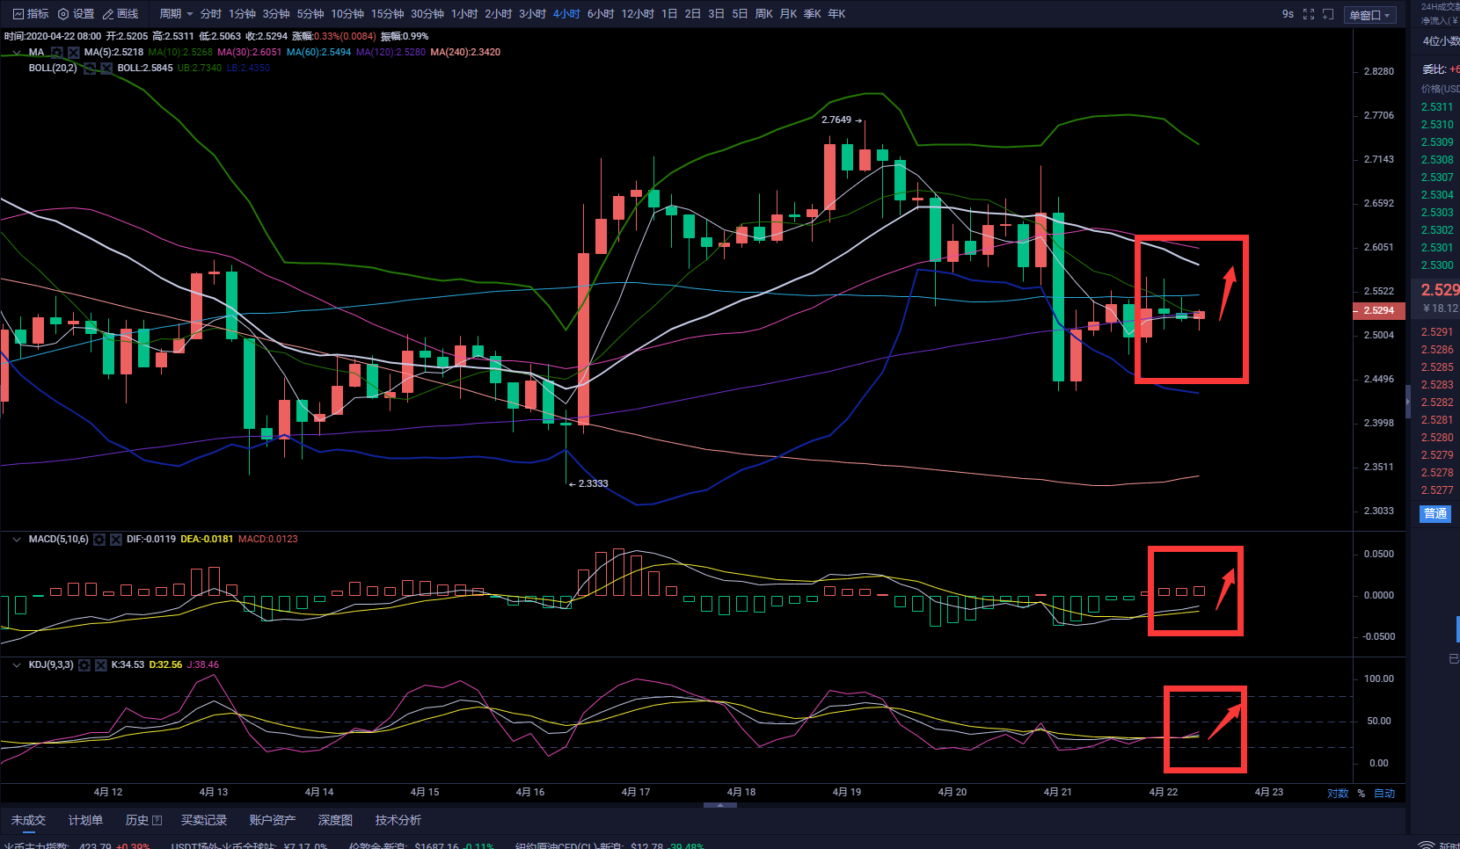
Task: Toggle 对数 logarithmic scale
Action: 1337,793
